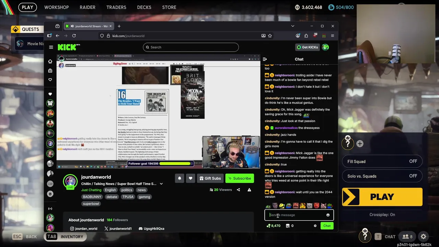Share the stream via share icon
The height and width of the screenshot is (247, 439).
coord(238,190)
